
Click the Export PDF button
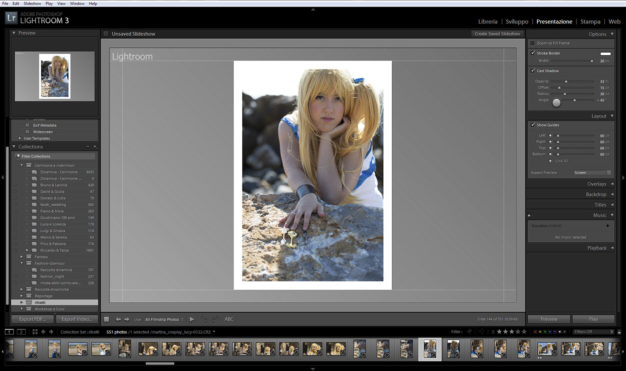(x=32, y=319)
